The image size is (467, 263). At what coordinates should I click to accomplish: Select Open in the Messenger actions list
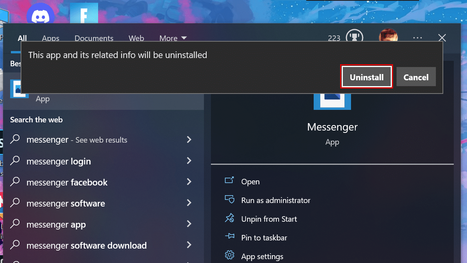point(250,182)
